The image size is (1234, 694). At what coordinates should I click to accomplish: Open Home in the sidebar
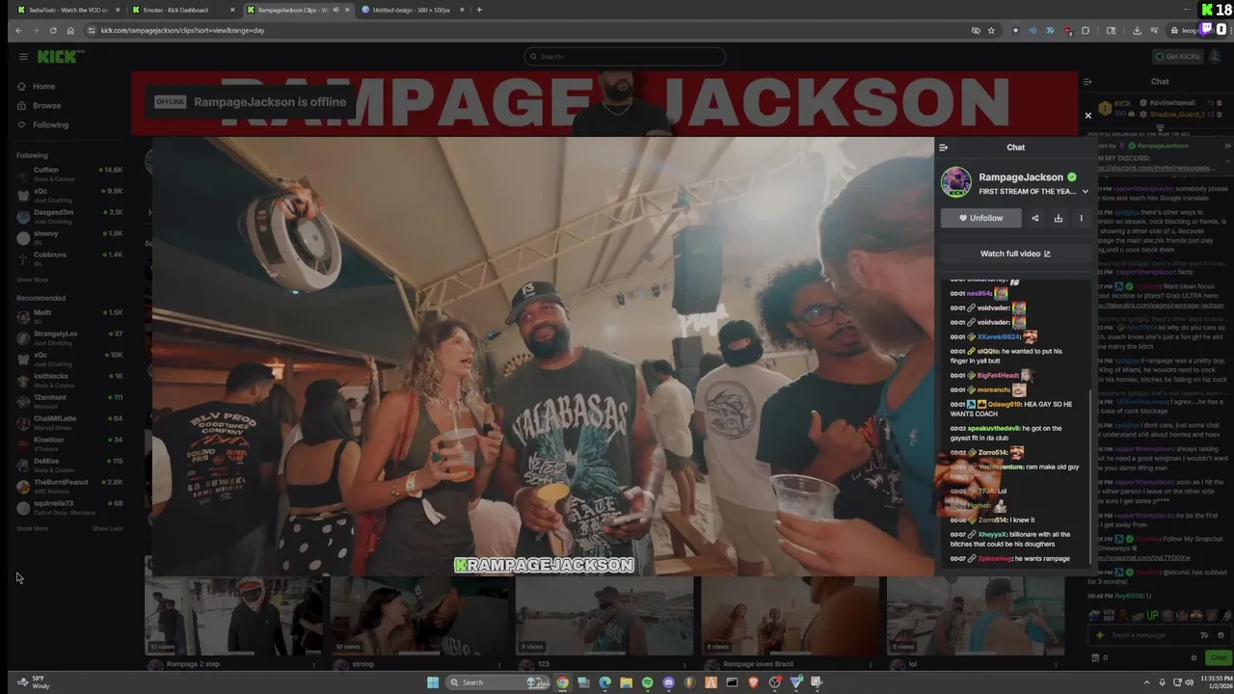coord(43,87)
